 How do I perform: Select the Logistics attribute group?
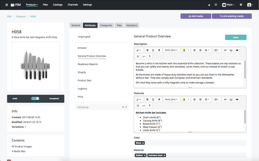[x=82, y=89]
